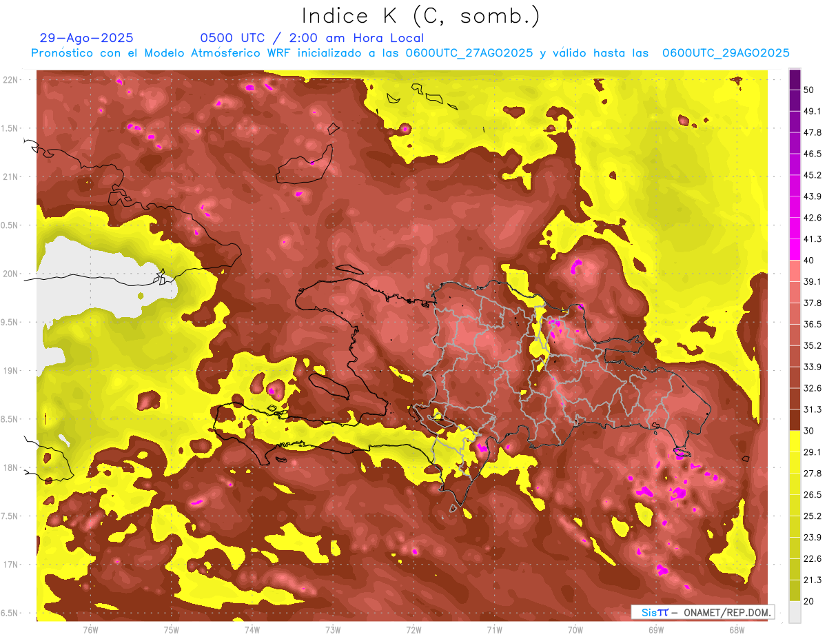
Task: Click the '33.9' value on color scale
Action: [x=812, y=367]
